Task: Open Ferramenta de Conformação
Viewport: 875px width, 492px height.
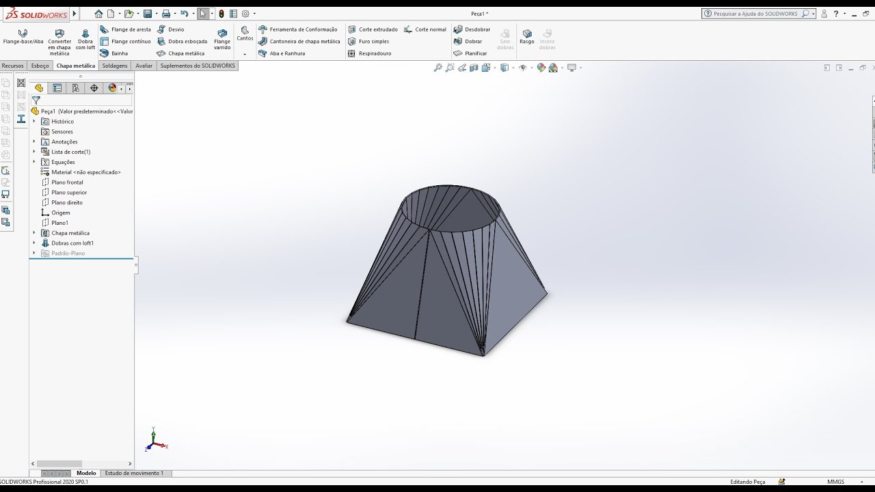Action: [x=298, y=29]
